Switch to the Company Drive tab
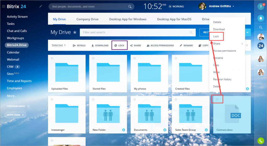The image size is (267, 146). 87,19
